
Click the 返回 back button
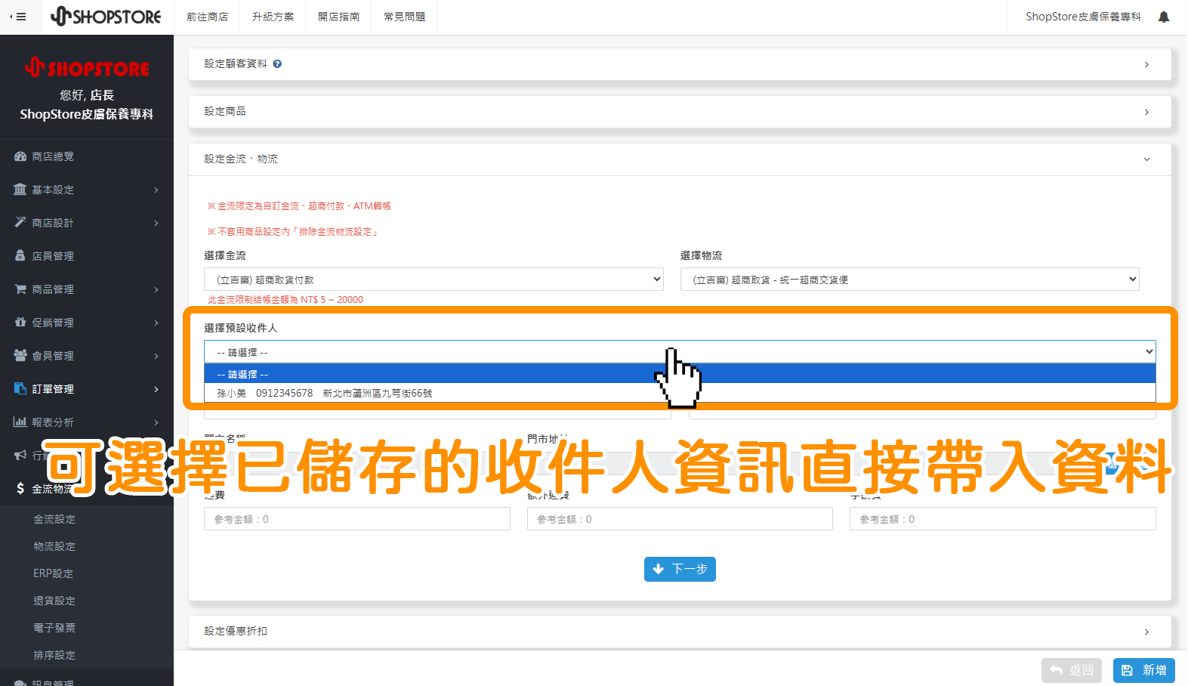1072,670
